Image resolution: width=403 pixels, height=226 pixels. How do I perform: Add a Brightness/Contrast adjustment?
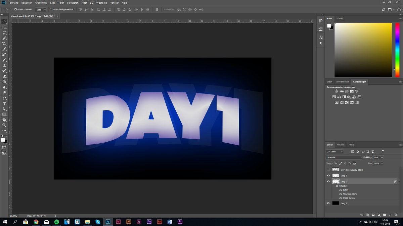pos(337,91)
